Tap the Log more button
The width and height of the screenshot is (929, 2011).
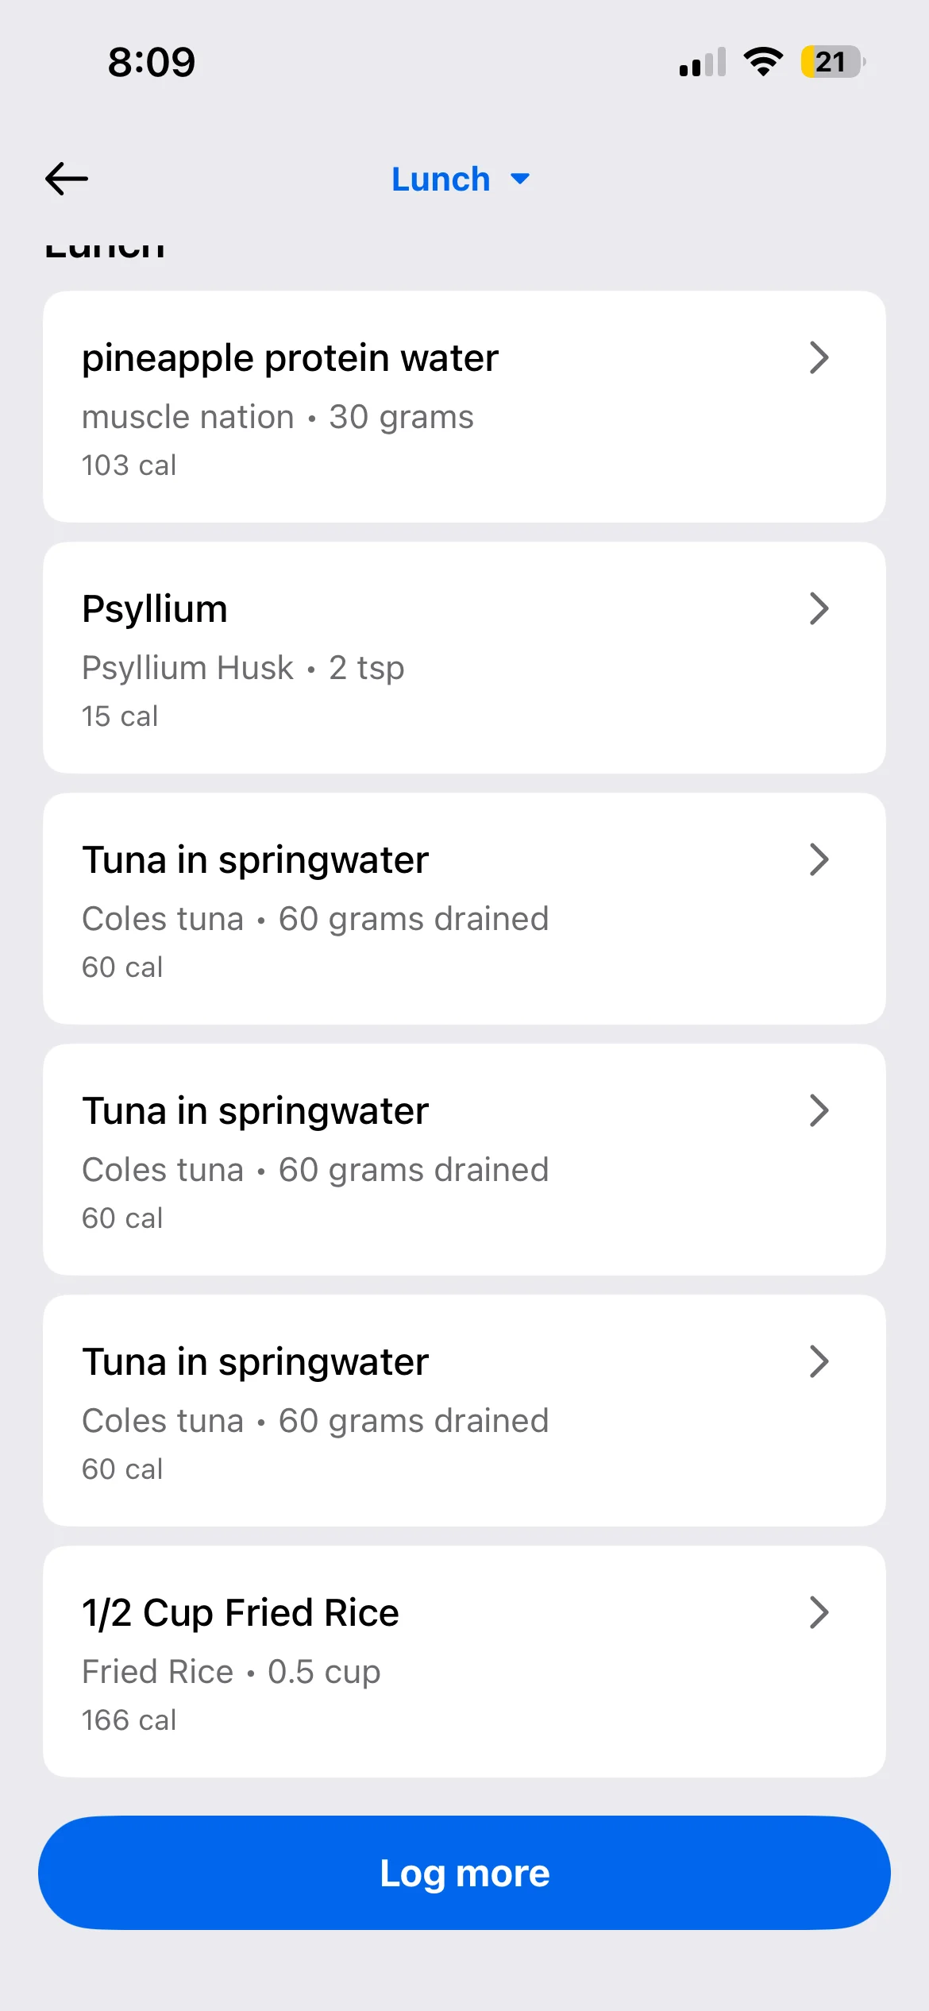tap(464, 1873)
